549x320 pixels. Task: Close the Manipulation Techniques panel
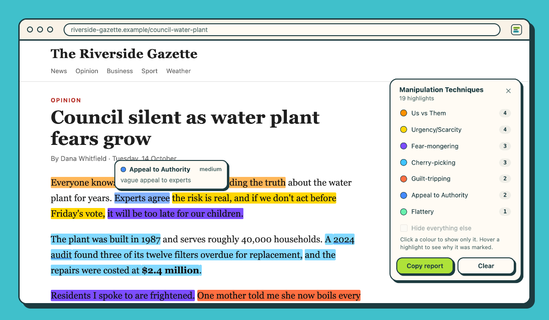coord(508,91)
